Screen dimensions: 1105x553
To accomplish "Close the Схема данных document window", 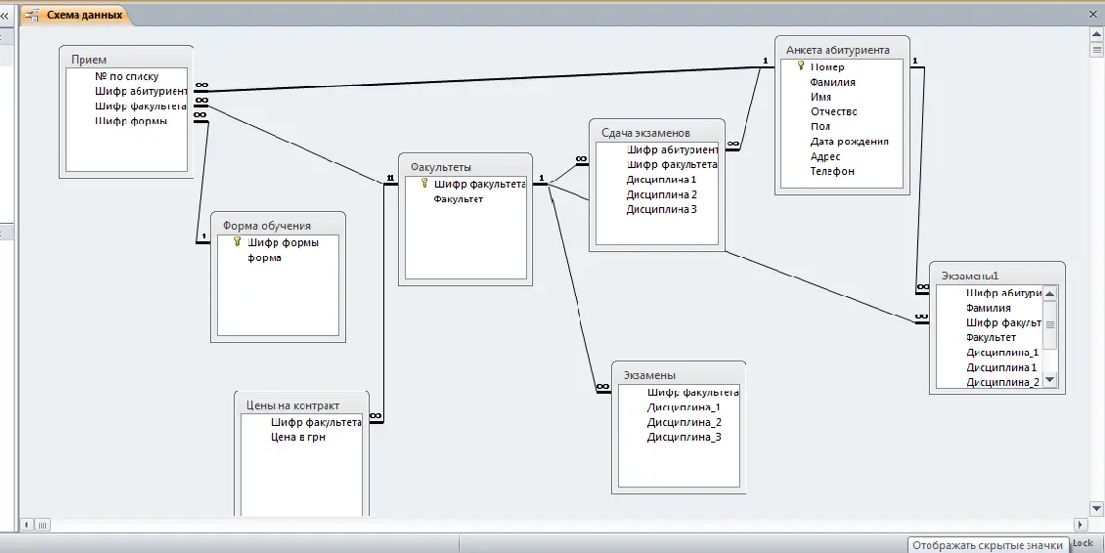I will point(1093,14).
